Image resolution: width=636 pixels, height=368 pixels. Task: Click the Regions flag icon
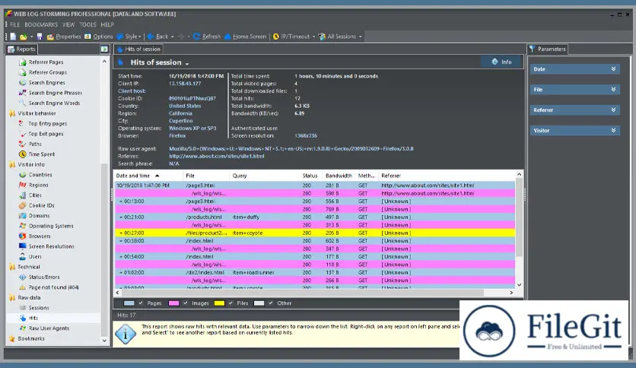point(23,185)
